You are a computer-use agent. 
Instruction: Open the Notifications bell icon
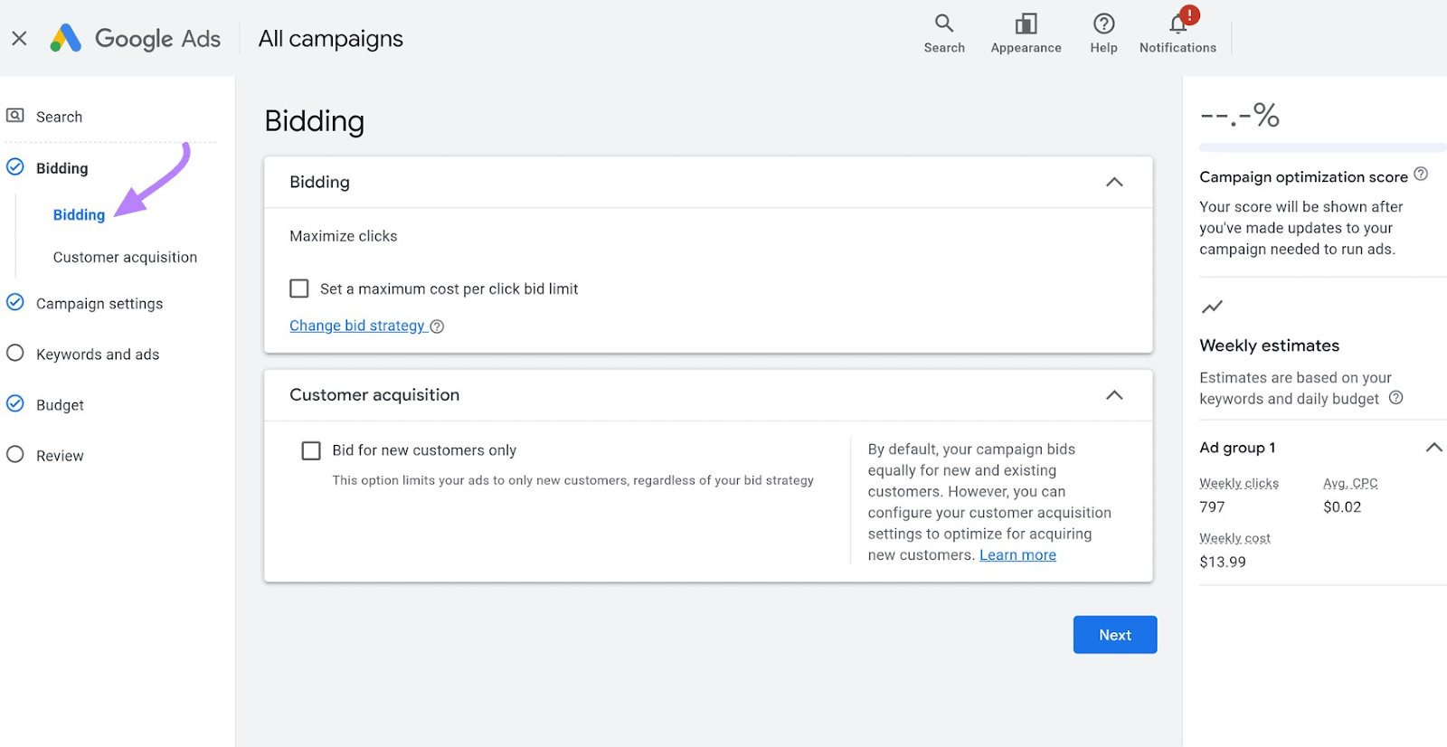(1177, 24)
